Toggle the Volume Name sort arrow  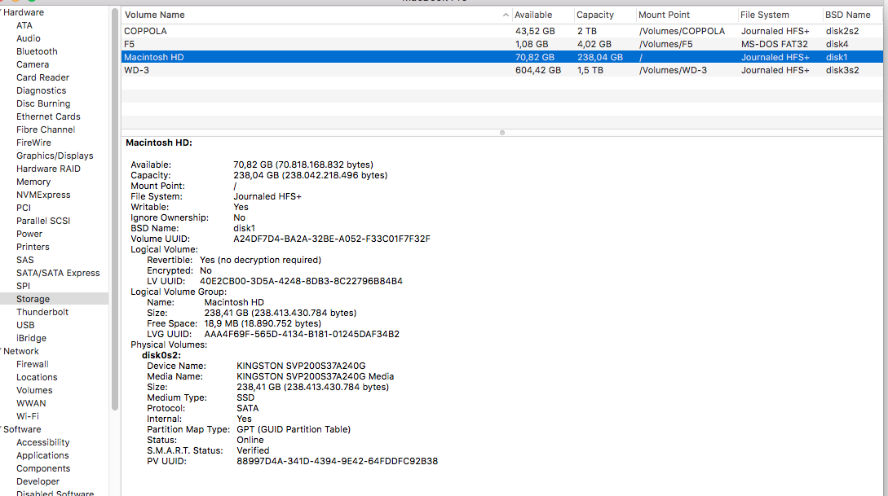pyautogui.click(x=506, y=15)
